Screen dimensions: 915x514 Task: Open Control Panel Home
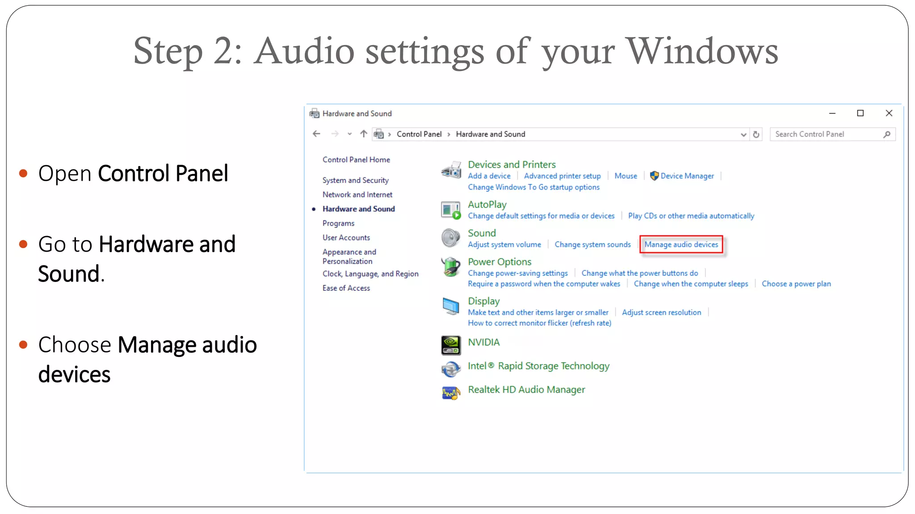tap(356, 160)
